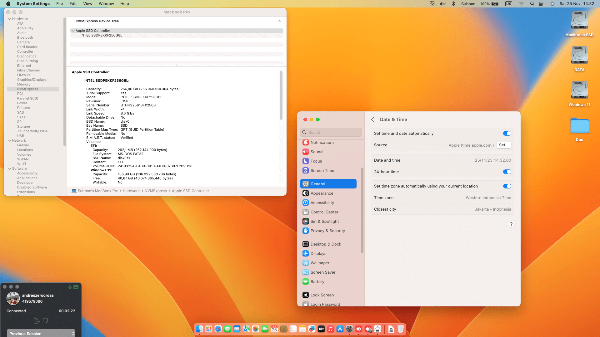The image size is (600, 337).
Task: Select INTEL SSDPEKKF256G8L in device tree
Action: point(101,36)
